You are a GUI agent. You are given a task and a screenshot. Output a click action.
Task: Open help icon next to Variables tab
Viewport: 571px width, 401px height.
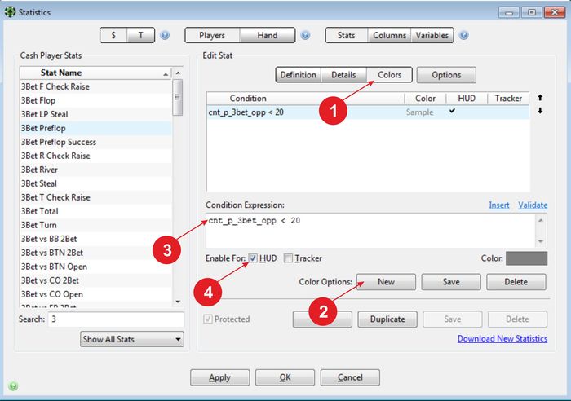point(463,35)
